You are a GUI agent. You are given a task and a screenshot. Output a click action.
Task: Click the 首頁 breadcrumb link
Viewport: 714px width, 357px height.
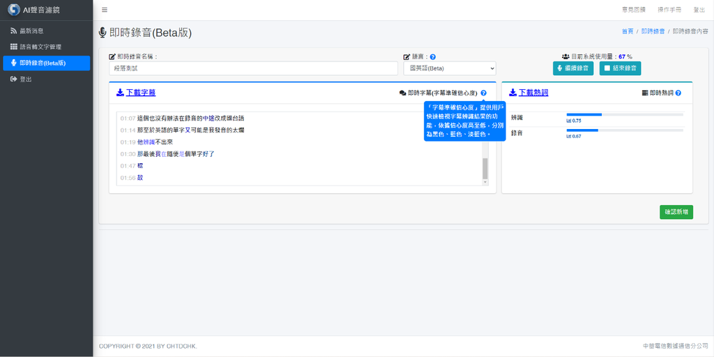628,31
